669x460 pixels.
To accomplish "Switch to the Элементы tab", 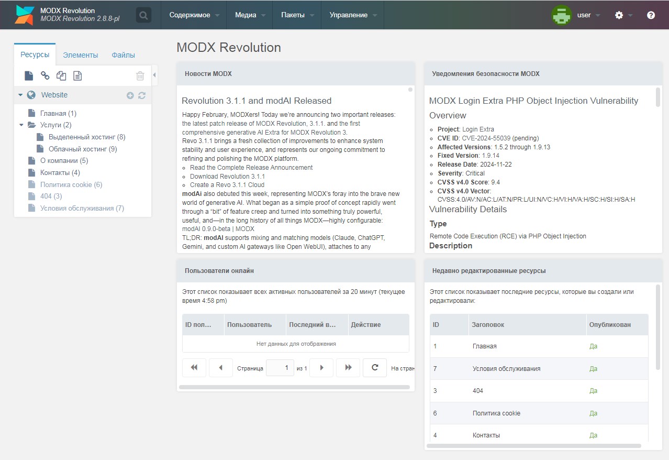I will tap(80, 55).
